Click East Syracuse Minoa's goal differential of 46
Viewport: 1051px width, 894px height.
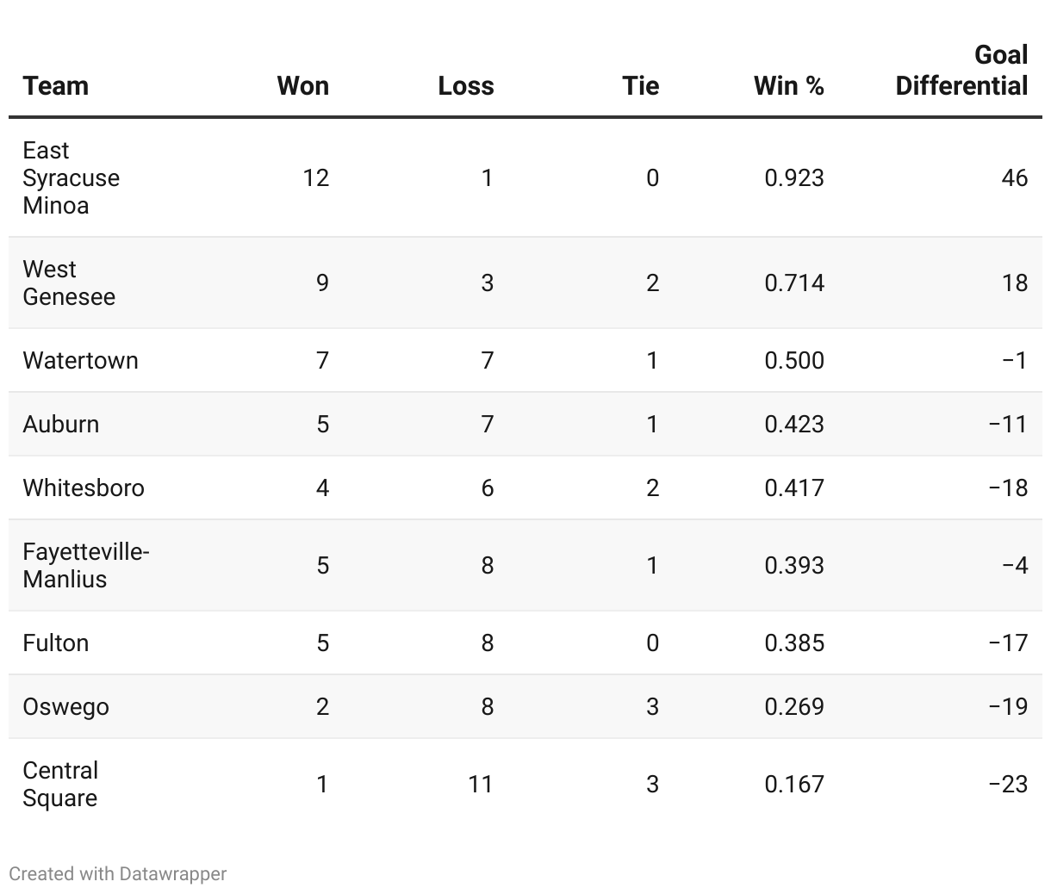(x=1014, y=177)
